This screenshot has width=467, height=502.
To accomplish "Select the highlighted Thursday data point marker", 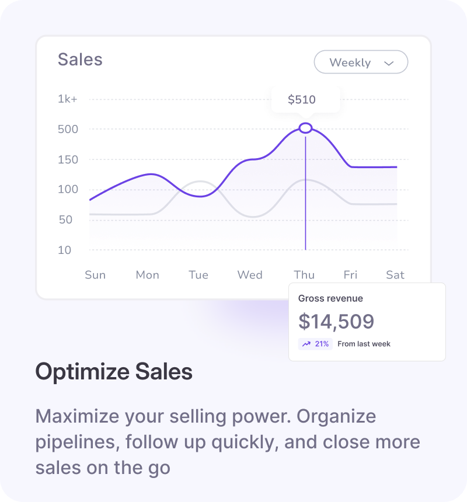I will 305,127.
